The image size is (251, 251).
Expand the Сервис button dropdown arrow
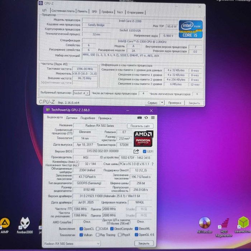click(162, 103)
